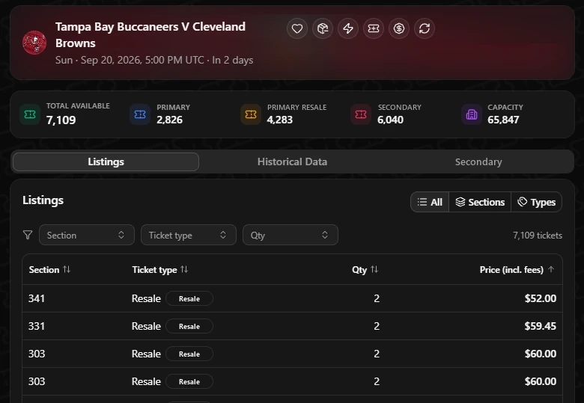Open the Secondary tab
Screen dimensions: 584x403
pos(478,161)
